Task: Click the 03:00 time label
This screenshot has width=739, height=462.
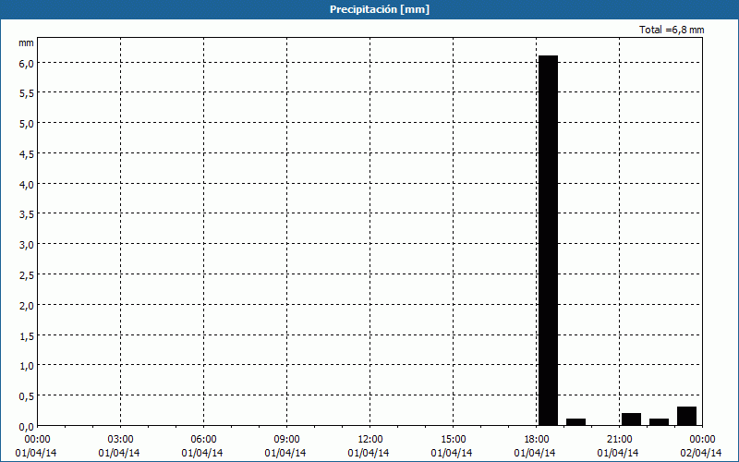Action: [x=120, y=440]
